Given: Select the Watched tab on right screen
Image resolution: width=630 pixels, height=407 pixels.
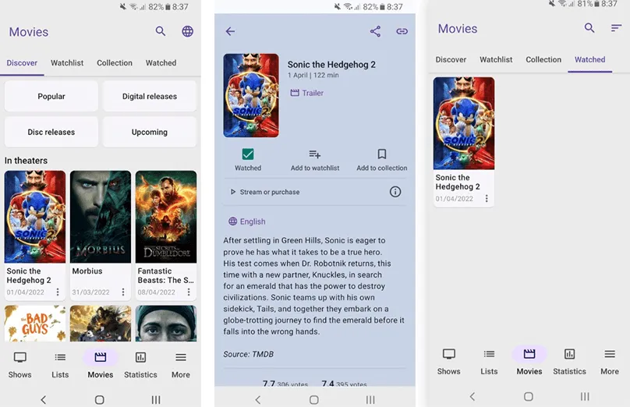Looking at the screenshot, I should click(x=589, y=59).
